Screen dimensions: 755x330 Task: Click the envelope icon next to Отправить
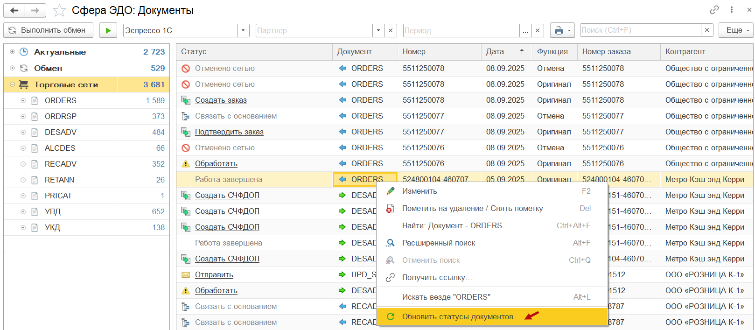point(186,275)
